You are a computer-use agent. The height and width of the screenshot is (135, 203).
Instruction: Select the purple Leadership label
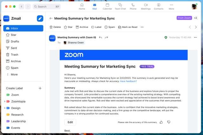pyautogui.click(x=18, y=121)
